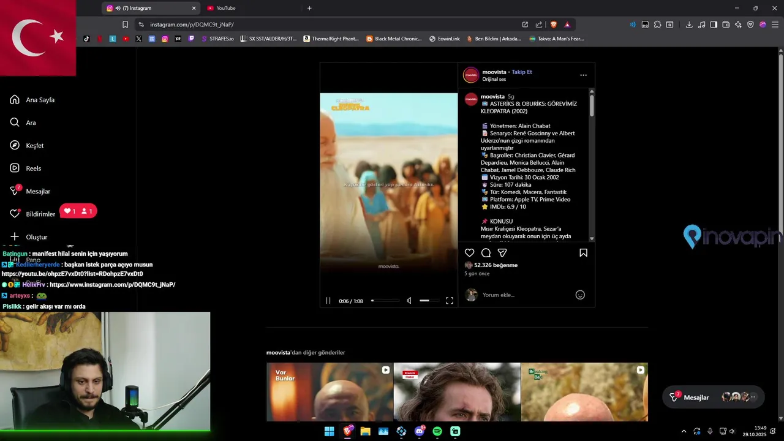The image size is (784, 441).
Task: Open browser downloads icon
Action: (x=689, y=24)
